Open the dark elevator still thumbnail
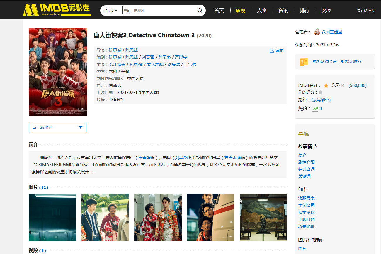 52,217
